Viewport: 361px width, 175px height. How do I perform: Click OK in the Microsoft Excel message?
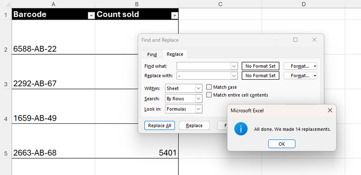(x=281, y=144)
